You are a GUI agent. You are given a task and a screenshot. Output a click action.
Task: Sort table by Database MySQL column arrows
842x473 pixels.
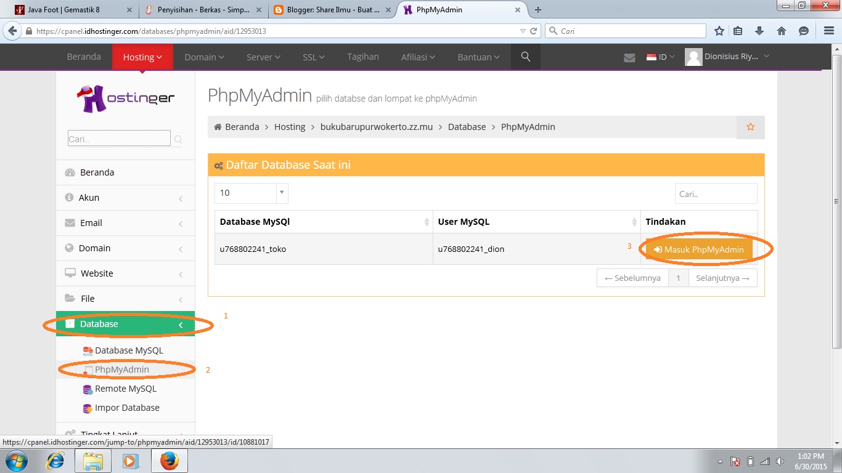click(x=427, y=222)
